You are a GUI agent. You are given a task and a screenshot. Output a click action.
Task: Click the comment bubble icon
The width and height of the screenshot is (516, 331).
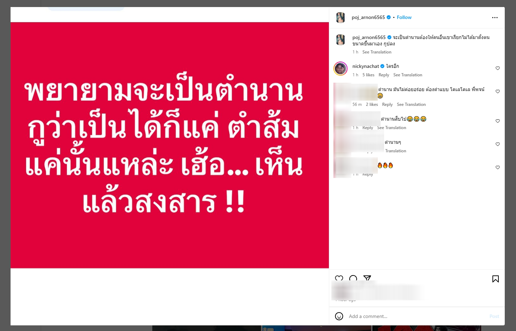(x=353, y=279)
